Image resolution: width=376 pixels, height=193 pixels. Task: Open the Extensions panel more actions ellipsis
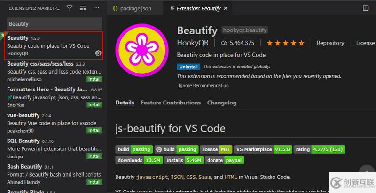[x=96, y=8]
